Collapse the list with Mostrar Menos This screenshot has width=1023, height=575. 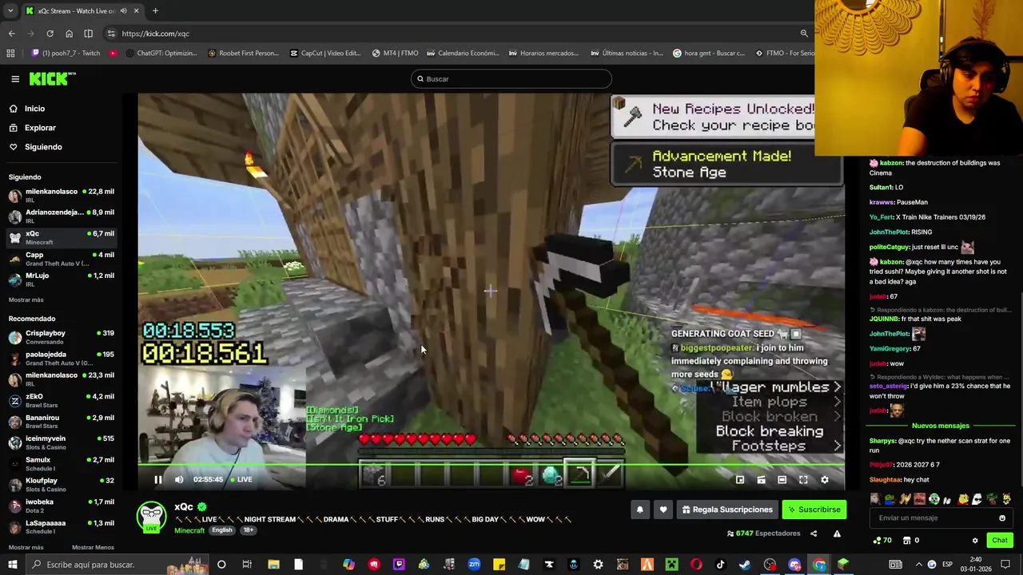[93, 547]
